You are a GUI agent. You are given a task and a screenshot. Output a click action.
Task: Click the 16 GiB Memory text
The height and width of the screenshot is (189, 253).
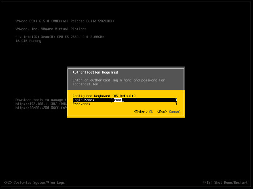28,41
